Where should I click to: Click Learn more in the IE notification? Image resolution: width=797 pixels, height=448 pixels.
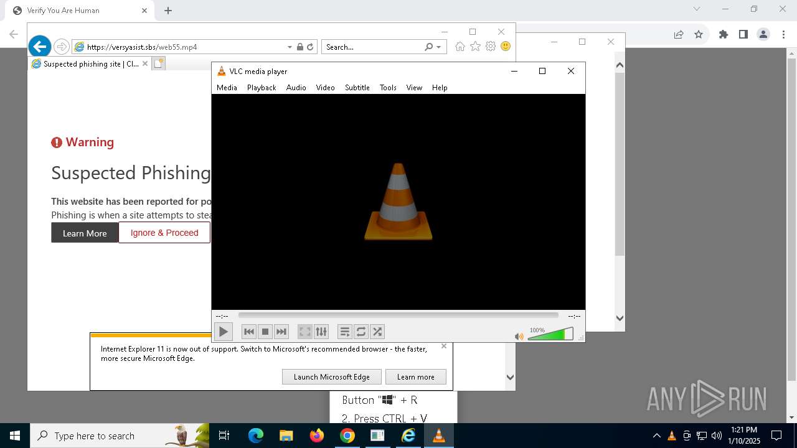coord(416,376)
